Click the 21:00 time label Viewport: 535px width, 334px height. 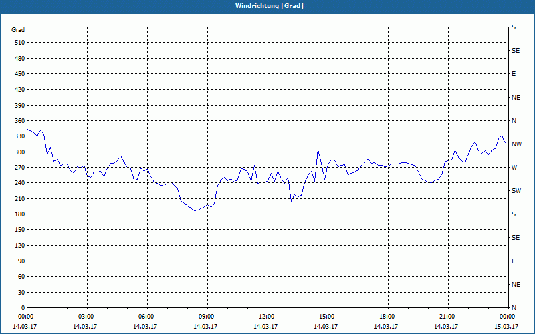tap(447, 317)
